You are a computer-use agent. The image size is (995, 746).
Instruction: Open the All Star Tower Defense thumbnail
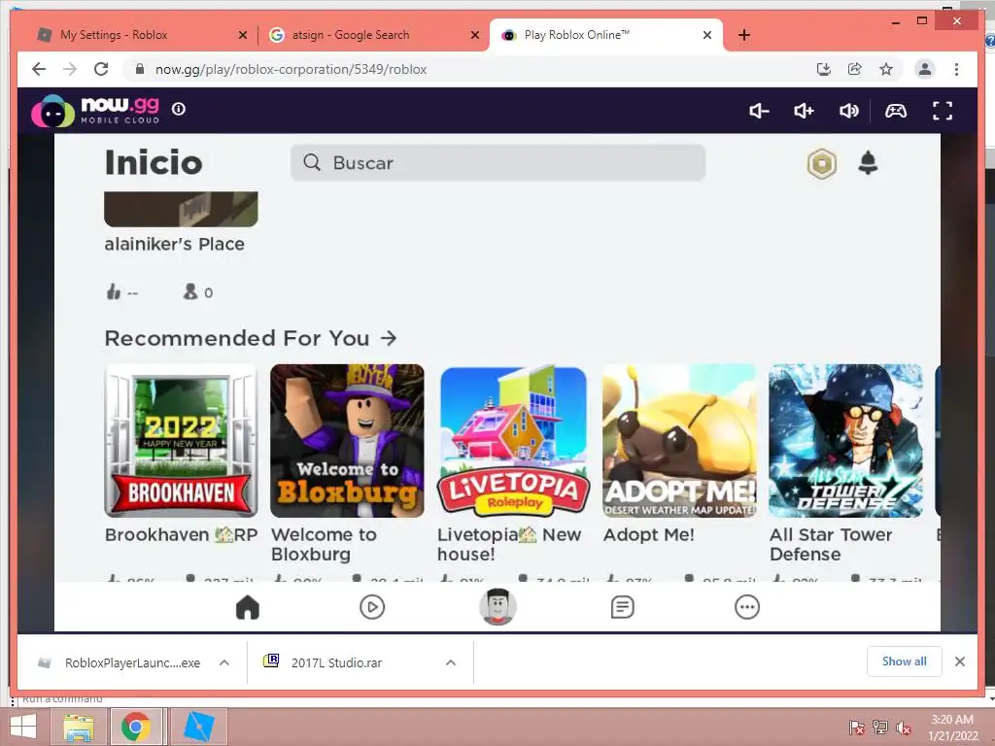click(x=846, y=440)
